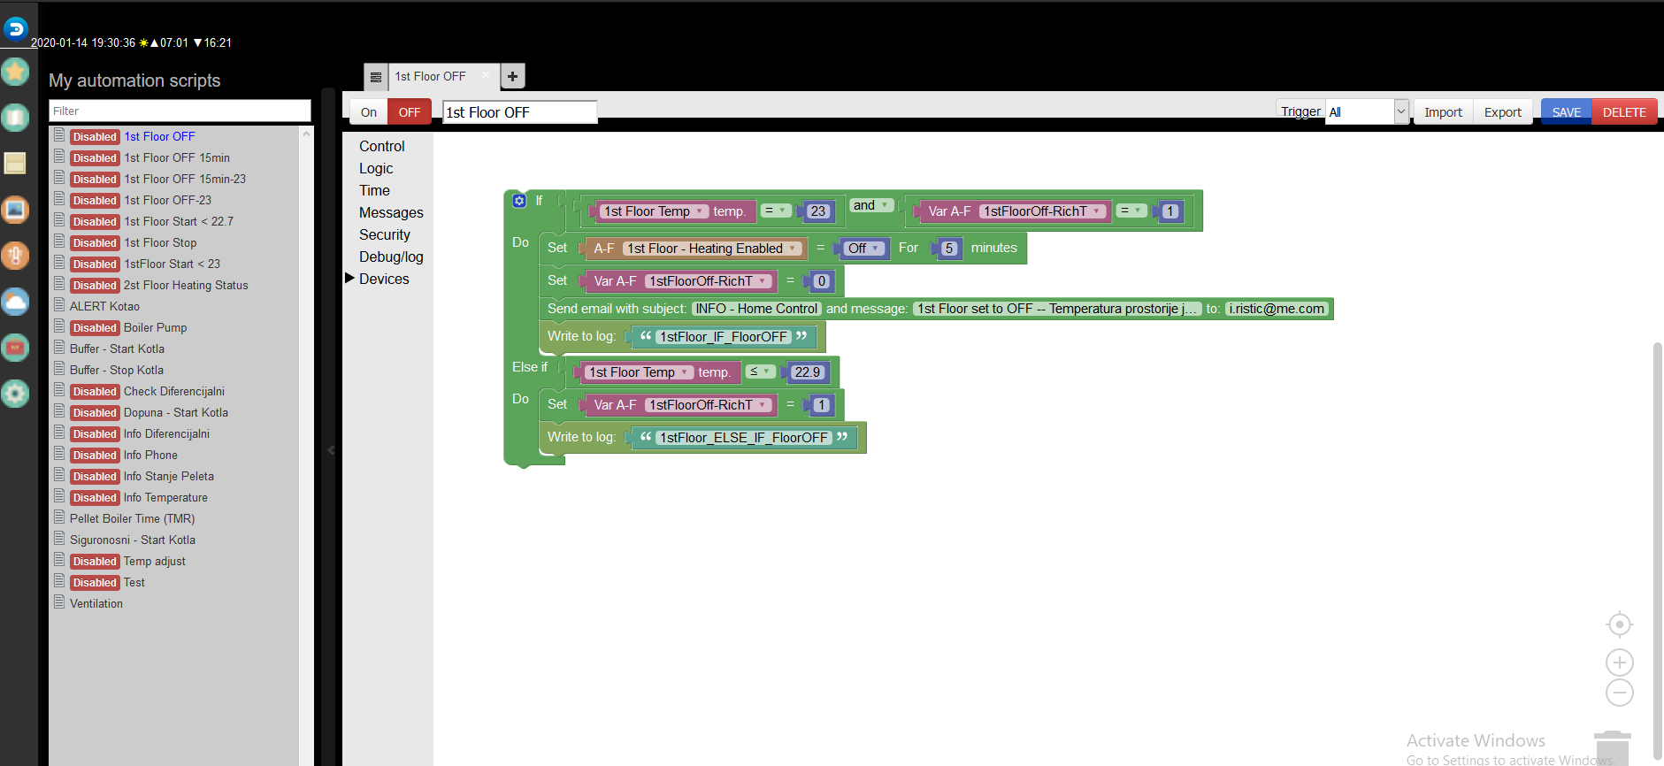
Task: Open Settings via the gear sidebar icon
Action: (15, 394)
